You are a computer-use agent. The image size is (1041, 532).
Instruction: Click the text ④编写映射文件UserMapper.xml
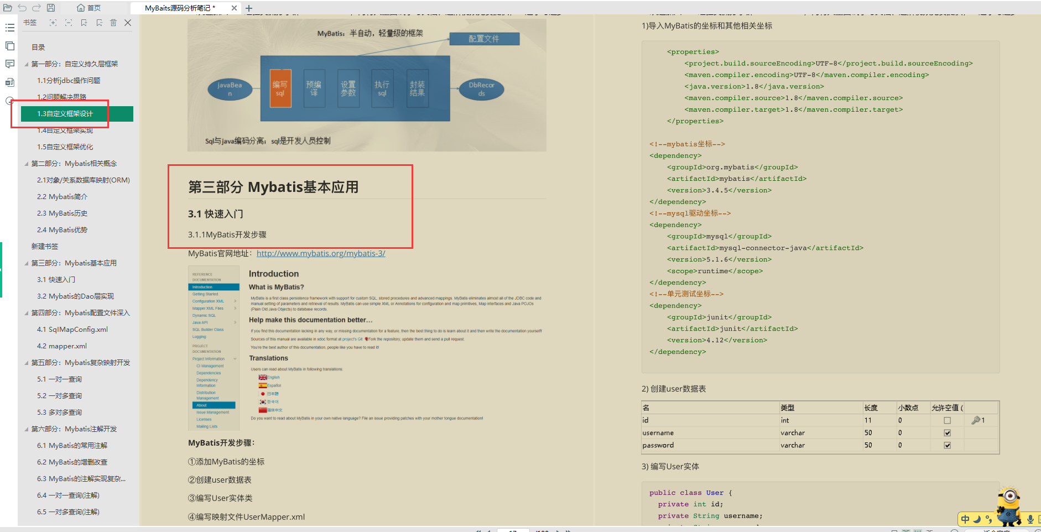(x=246, y=517)
